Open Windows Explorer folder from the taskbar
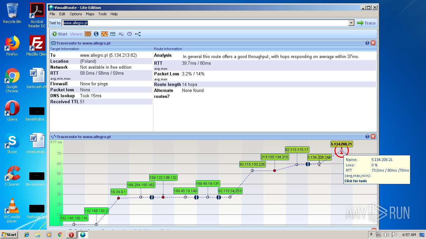Screen dimensions: 426x239 tap(38, 235)
